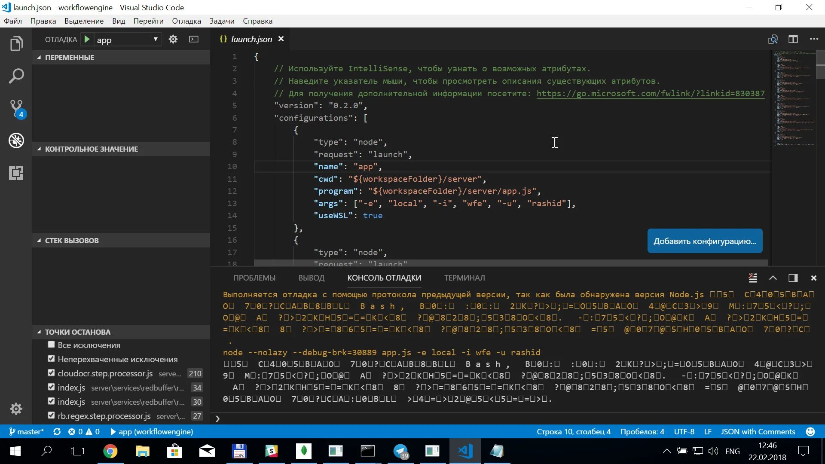
Task: Split the editor to the side
Action: pyautogui.click(x=793, y=39)
